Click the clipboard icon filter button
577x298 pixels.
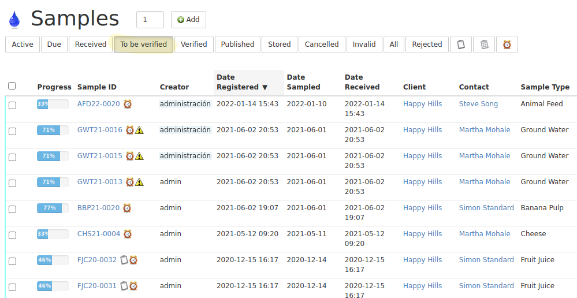click(460, 44)
